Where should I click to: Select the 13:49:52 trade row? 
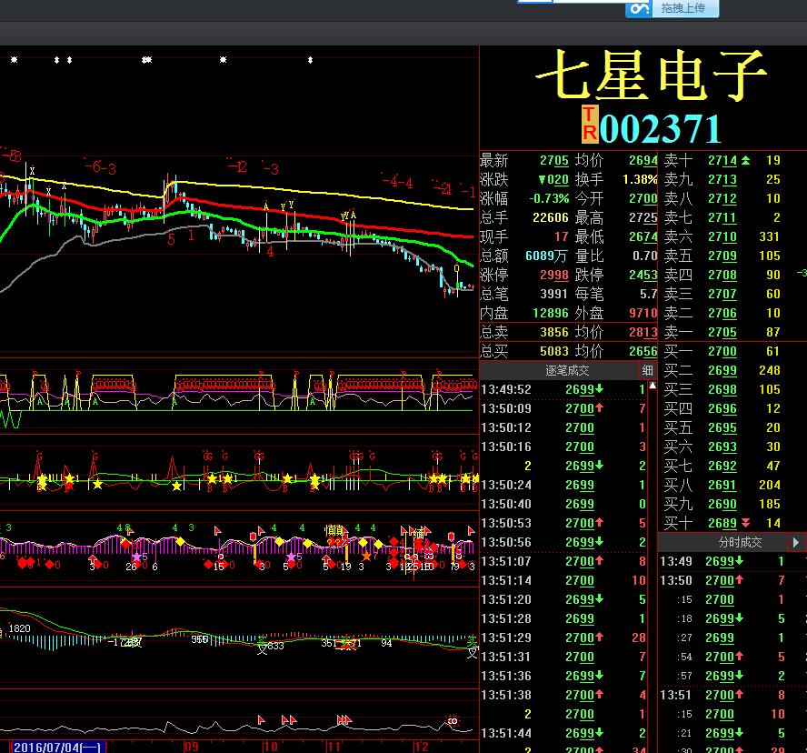563,389
